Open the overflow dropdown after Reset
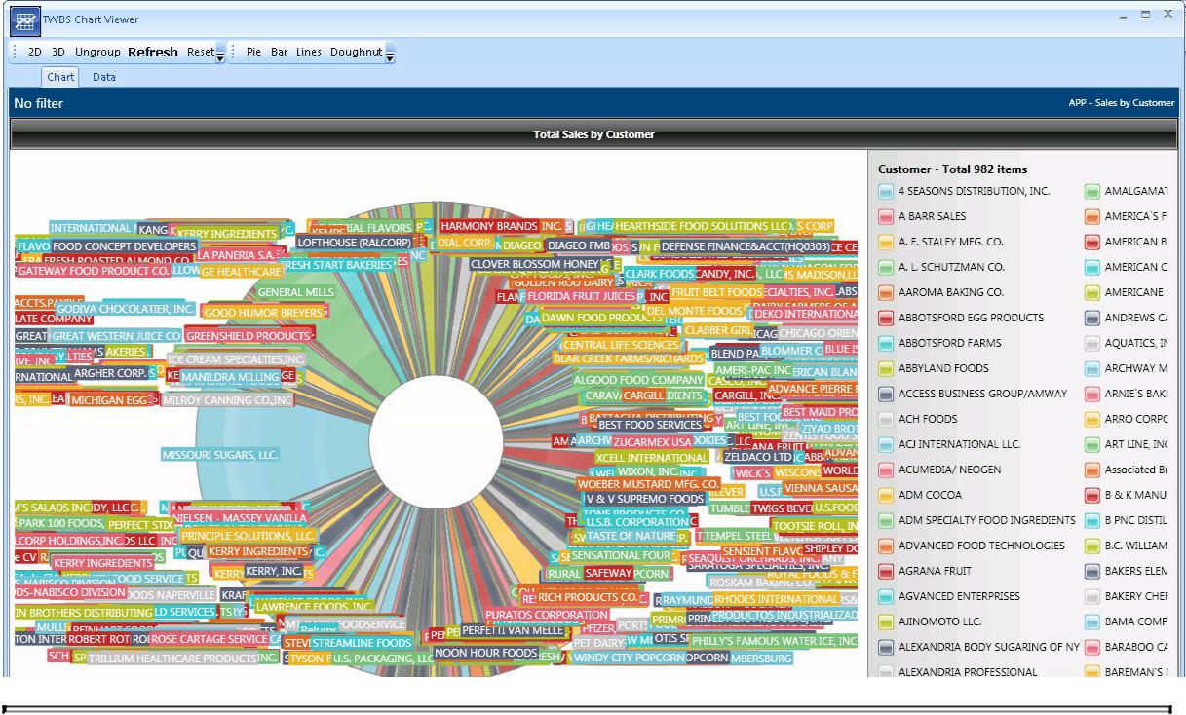The image size is (1186, 715). coord(220,54)
